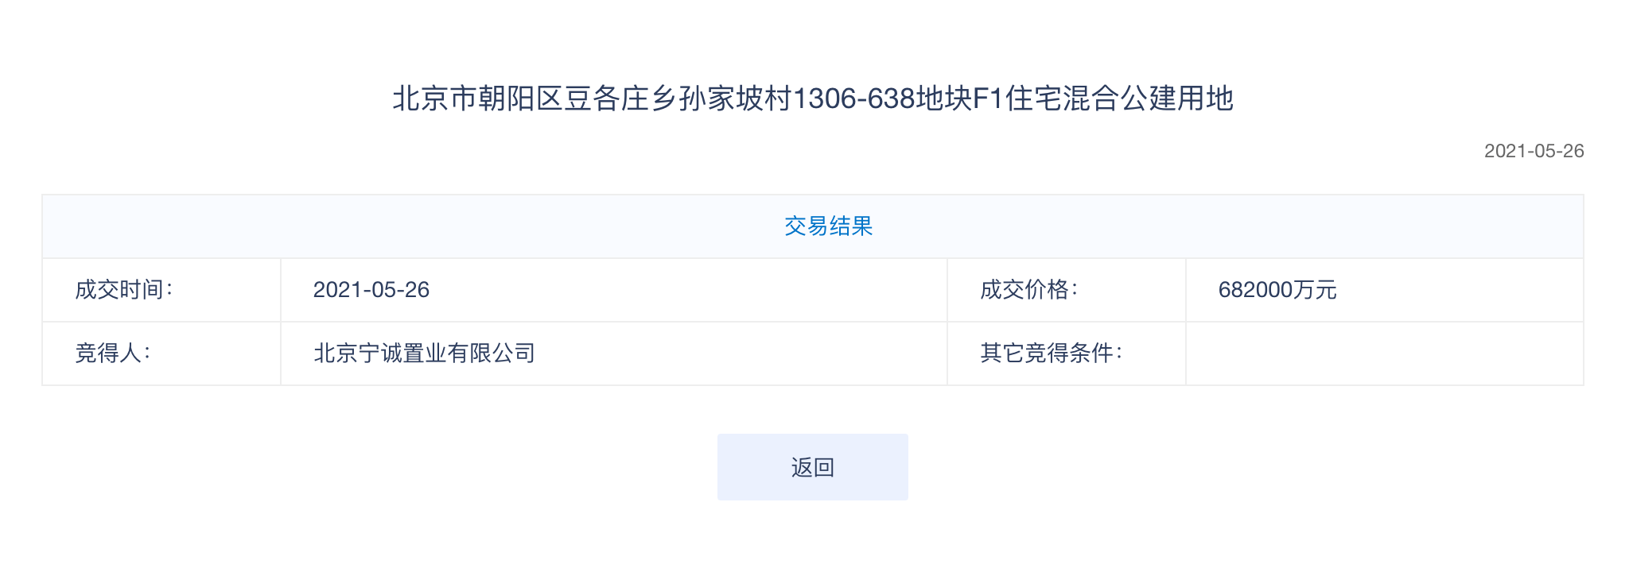Image resolution: width=1629 pixels, height=564 pixels.
Task: Select the 北京宁诚置业有限公司 winner name
Action: [x=424, y=353]
